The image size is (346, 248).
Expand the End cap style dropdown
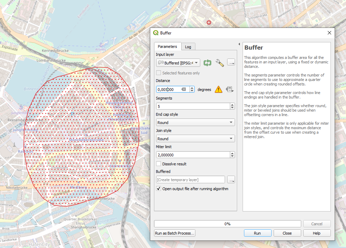pyautogui.click(x=195, y=123)
